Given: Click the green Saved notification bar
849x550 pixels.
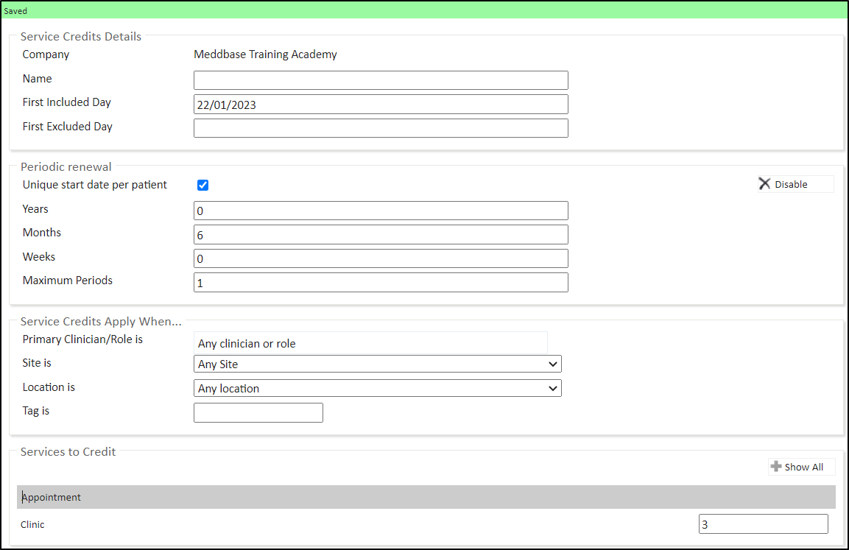Looking at the screenshot, I should (424, 11).
